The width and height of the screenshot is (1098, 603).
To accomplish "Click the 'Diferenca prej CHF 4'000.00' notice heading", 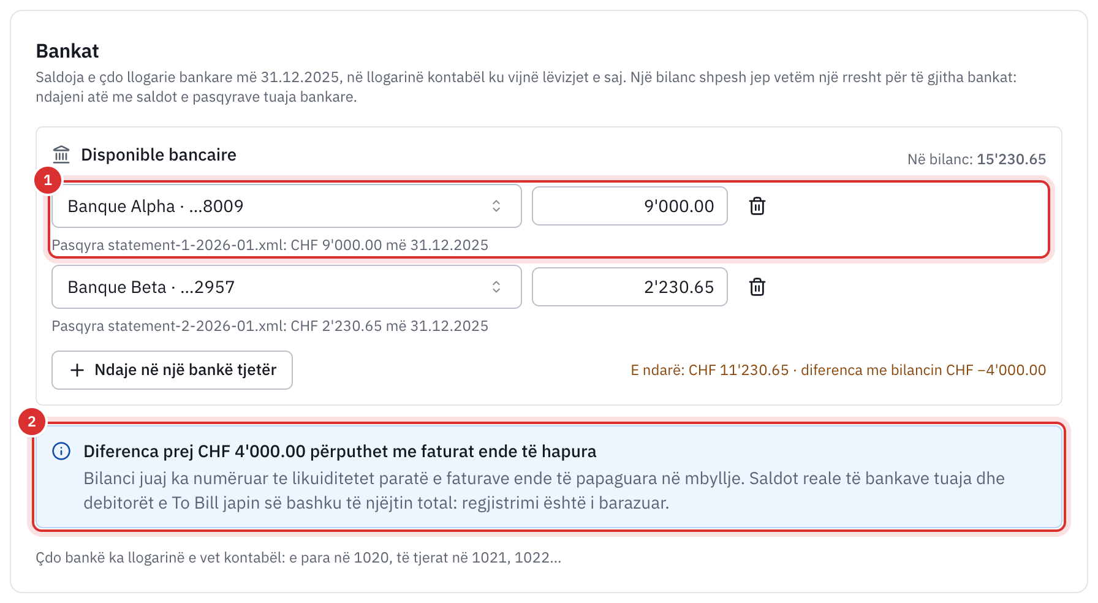I will (x=340, y=452).
